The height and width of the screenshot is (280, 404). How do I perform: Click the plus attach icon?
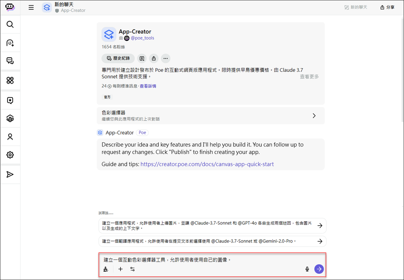click(x=120, y=269)
